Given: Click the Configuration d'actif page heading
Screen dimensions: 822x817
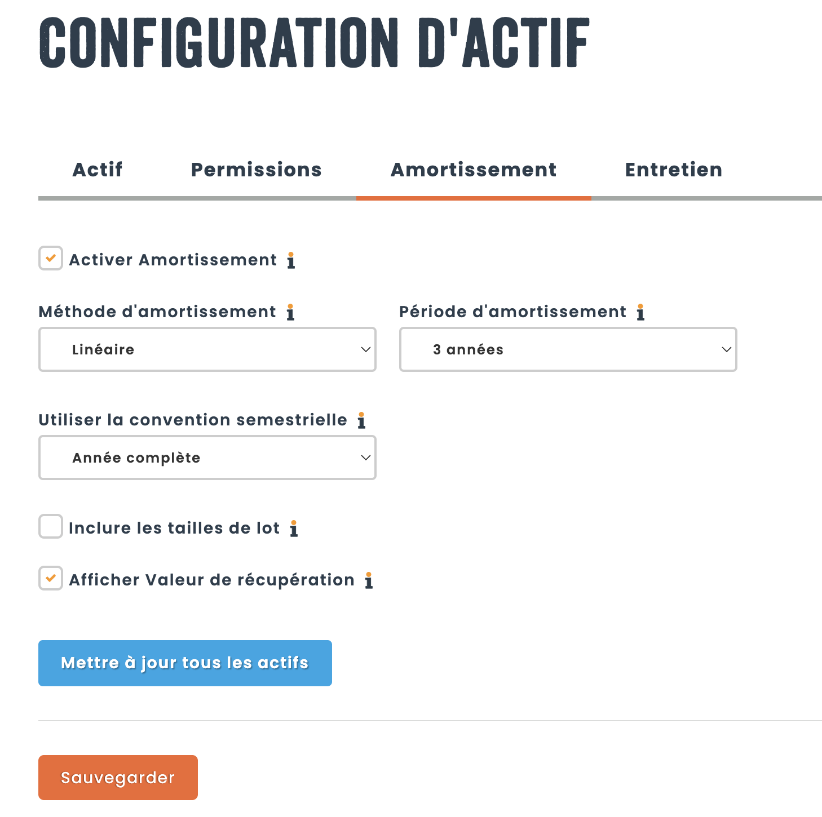Looking at the screenshot, I should (x=315, y=43).
